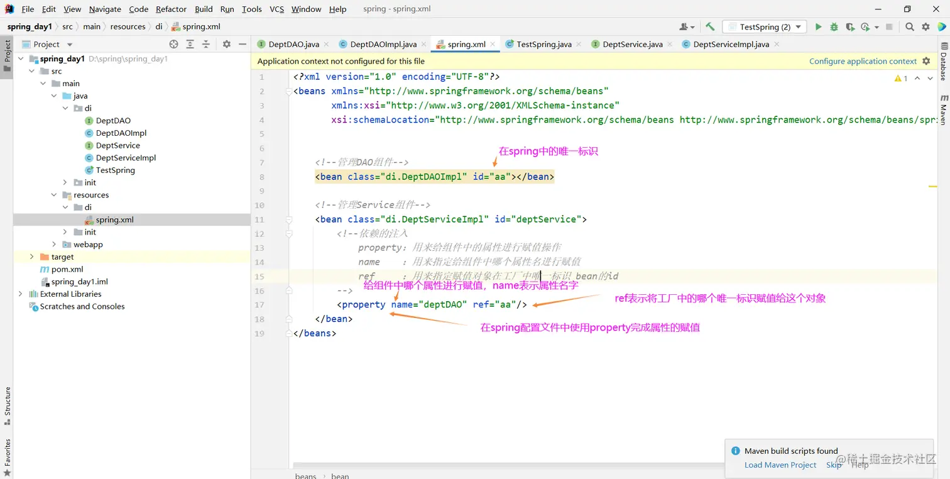Go to previous highlighted error arrow
This screenshot has width=950, height=479.
click(917, 79)
